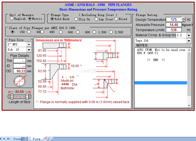The width and height of the screenshot is (196, 141).
Task: Select class 2,500 pipe flange
Action: pyautogui.click(x=111, y=32)
